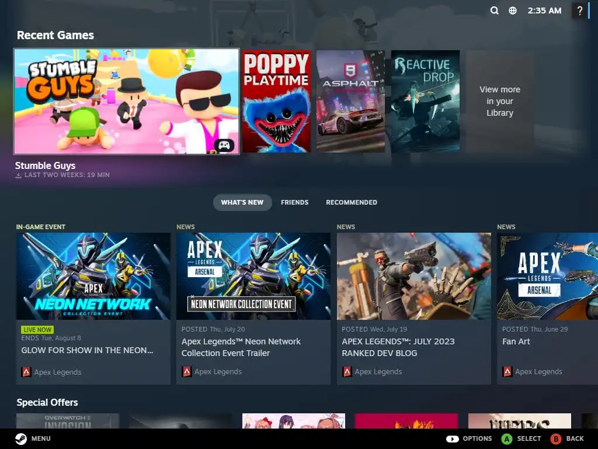Open the red flame special offer thumbnail

[x=406, y=421]
